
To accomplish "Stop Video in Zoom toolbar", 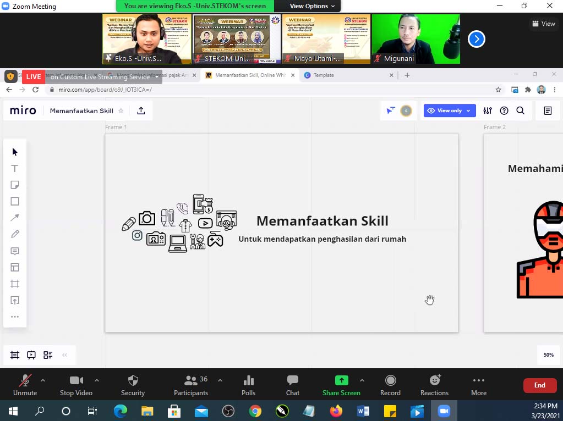I will (76, 385).
